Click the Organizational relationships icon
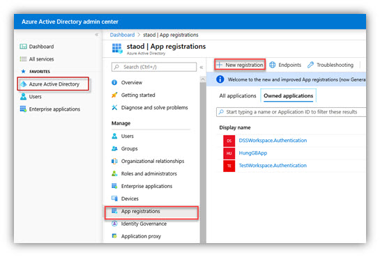The image size is (380, 257). pos(114,161)
